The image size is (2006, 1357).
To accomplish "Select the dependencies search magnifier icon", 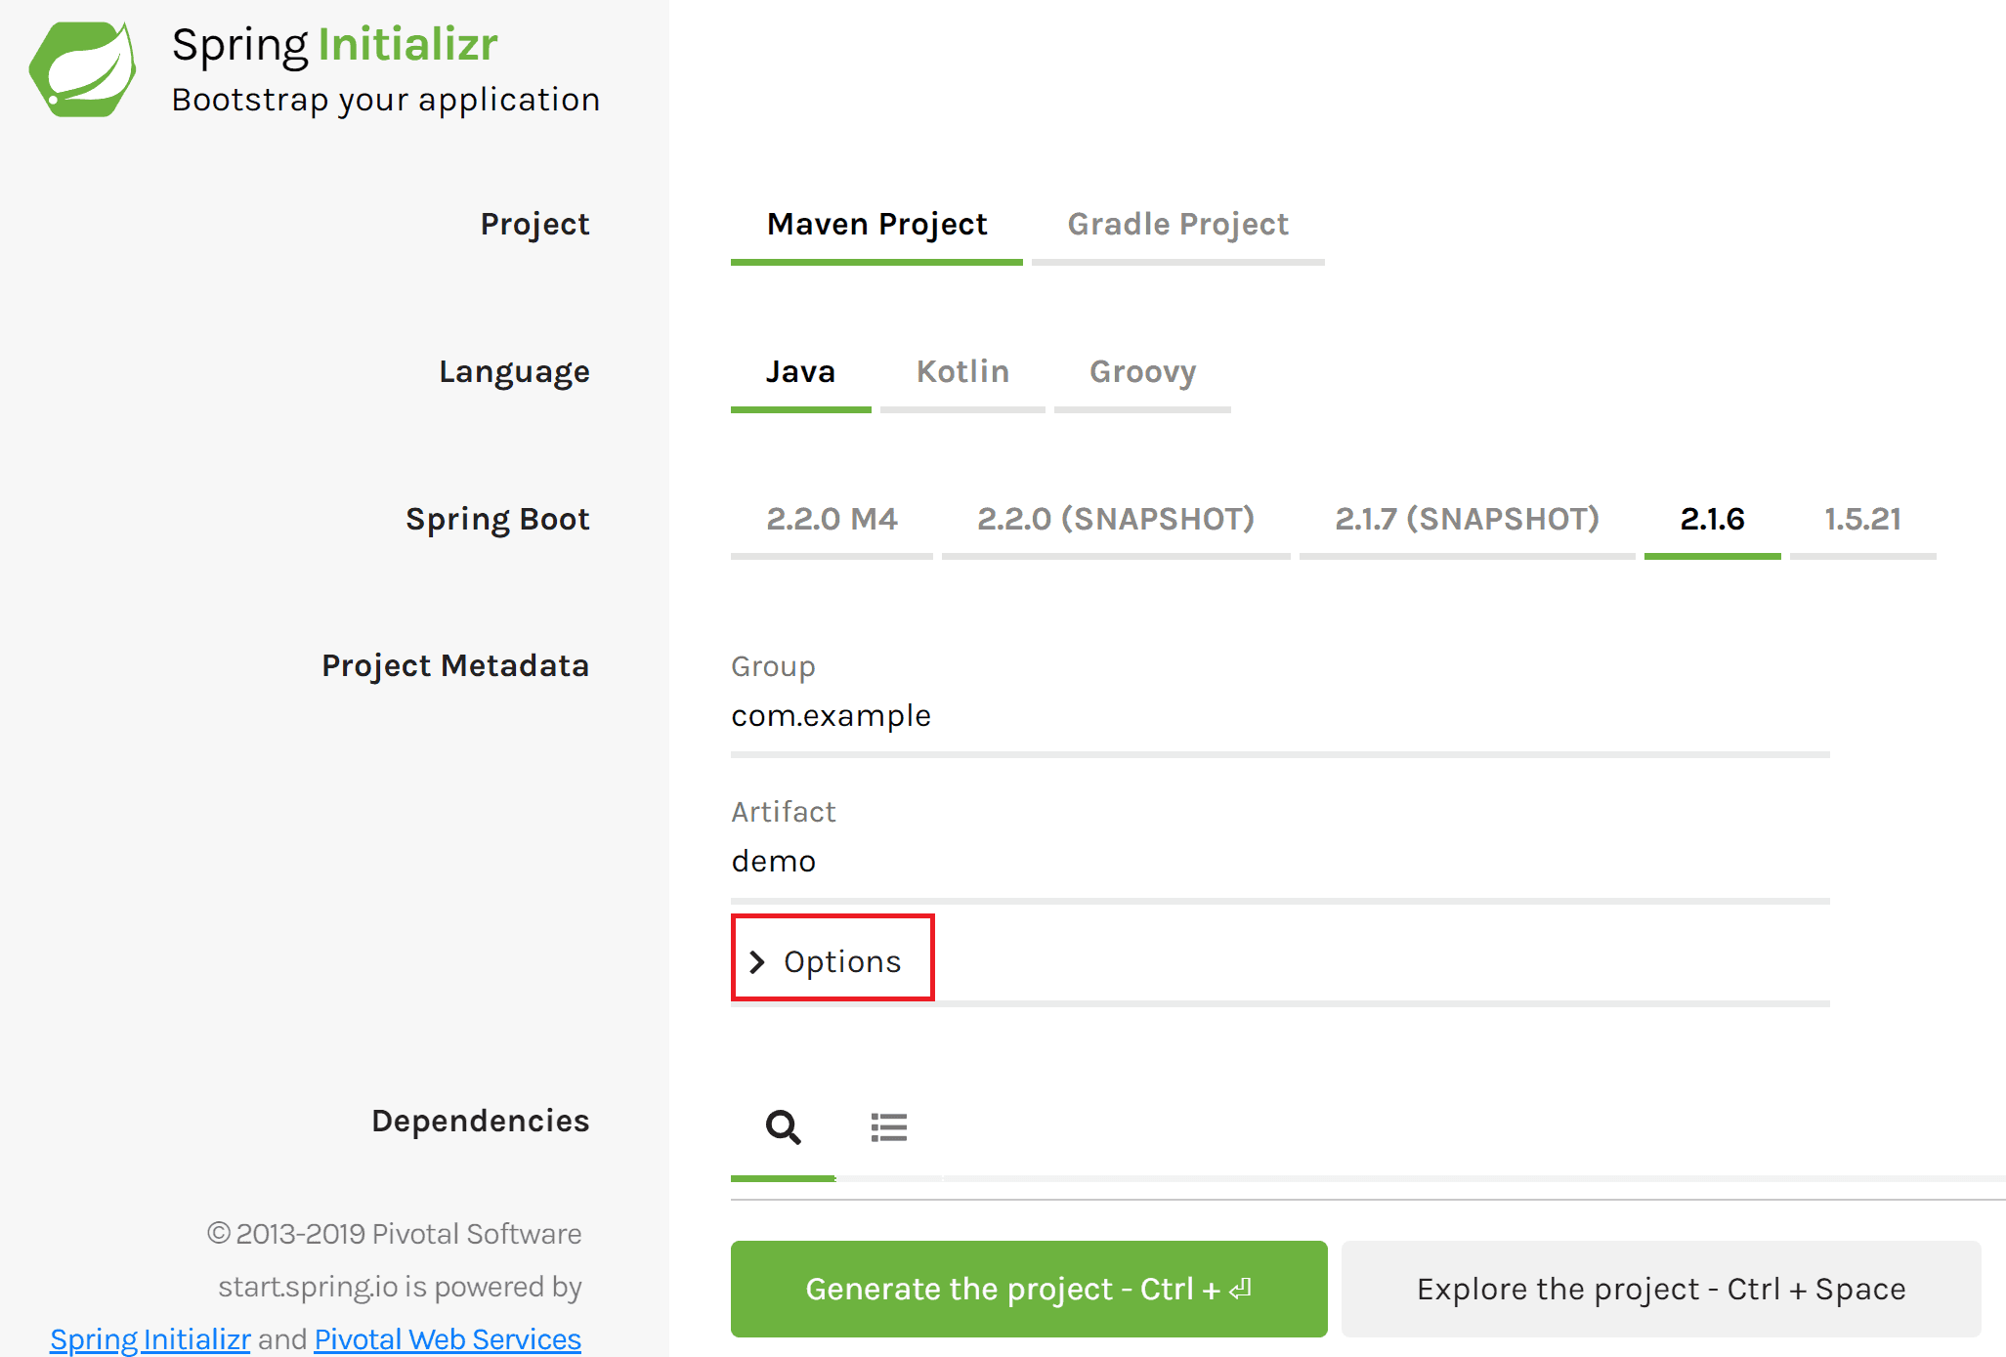I will coord(783,1127).
